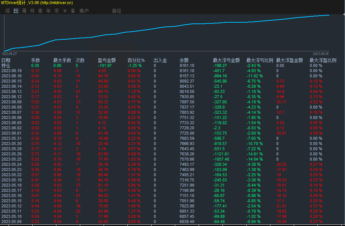Click max floating loss -1121.81
The width and height of the screenshot is (345, 226).
221,154
